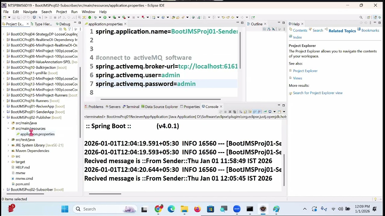The image size is (385, 216).
Task: Open Firefox from the taskbar
Action: pyautogui.click(x=197, y=209)
